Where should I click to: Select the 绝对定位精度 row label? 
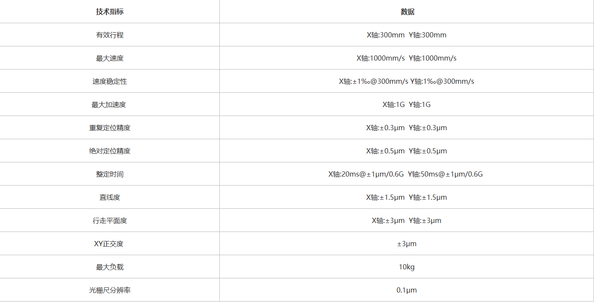click(109, 151)
